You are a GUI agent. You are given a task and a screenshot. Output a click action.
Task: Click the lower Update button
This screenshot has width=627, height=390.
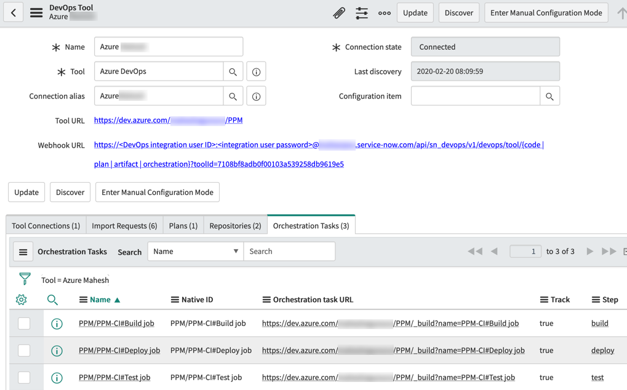(x=26, y=192)
